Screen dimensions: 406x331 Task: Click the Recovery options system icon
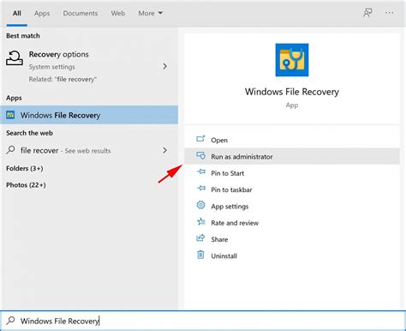click(15, 58)
